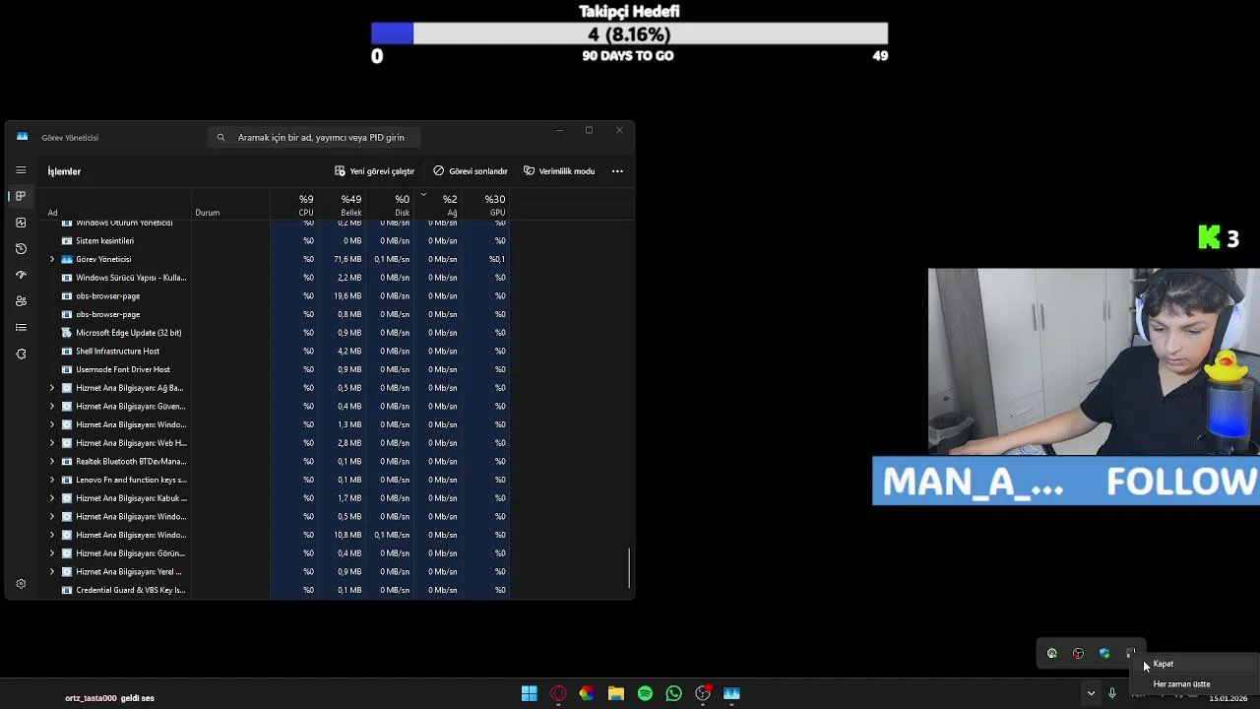Image resolution: width=1260 pixels, height=709 pixels.
Task: Open the App history icon in sidebar
Action: (x=21, y=248)
